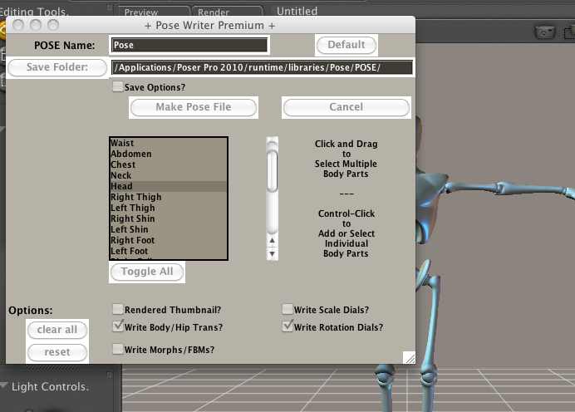The image size is (575, 412).
Task: Click the clear all button
Action: coord(57,330)
